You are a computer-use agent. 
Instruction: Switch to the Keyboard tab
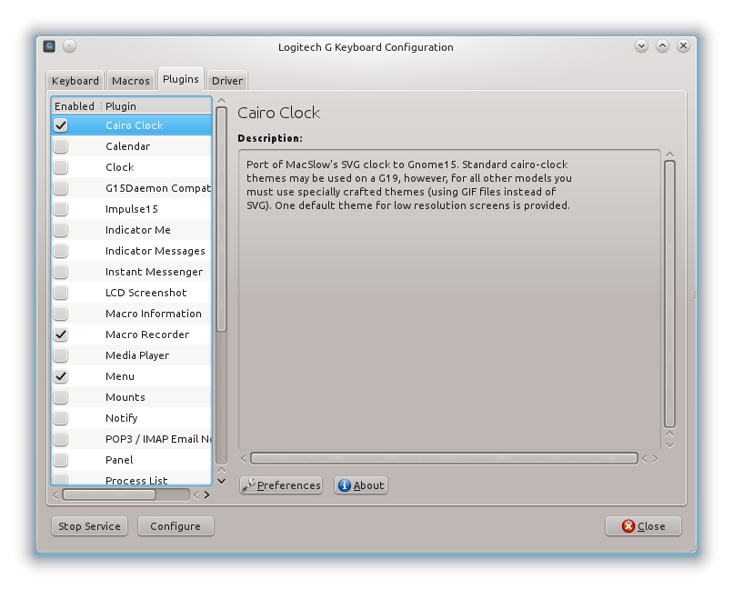75,81
